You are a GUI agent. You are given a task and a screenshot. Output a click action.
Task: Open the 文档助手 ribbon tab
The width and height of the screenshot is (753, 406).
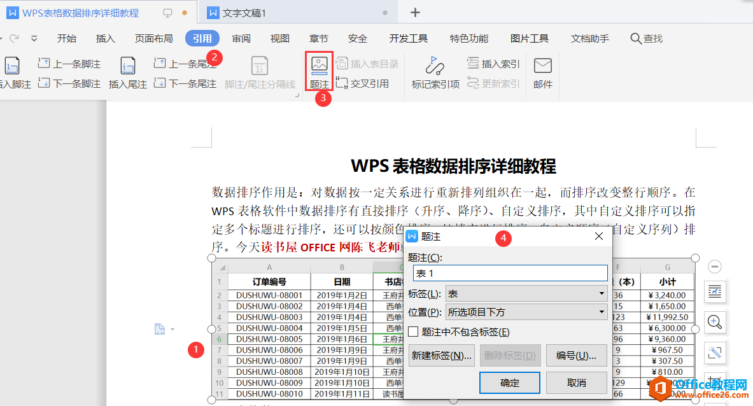(589, 38)
